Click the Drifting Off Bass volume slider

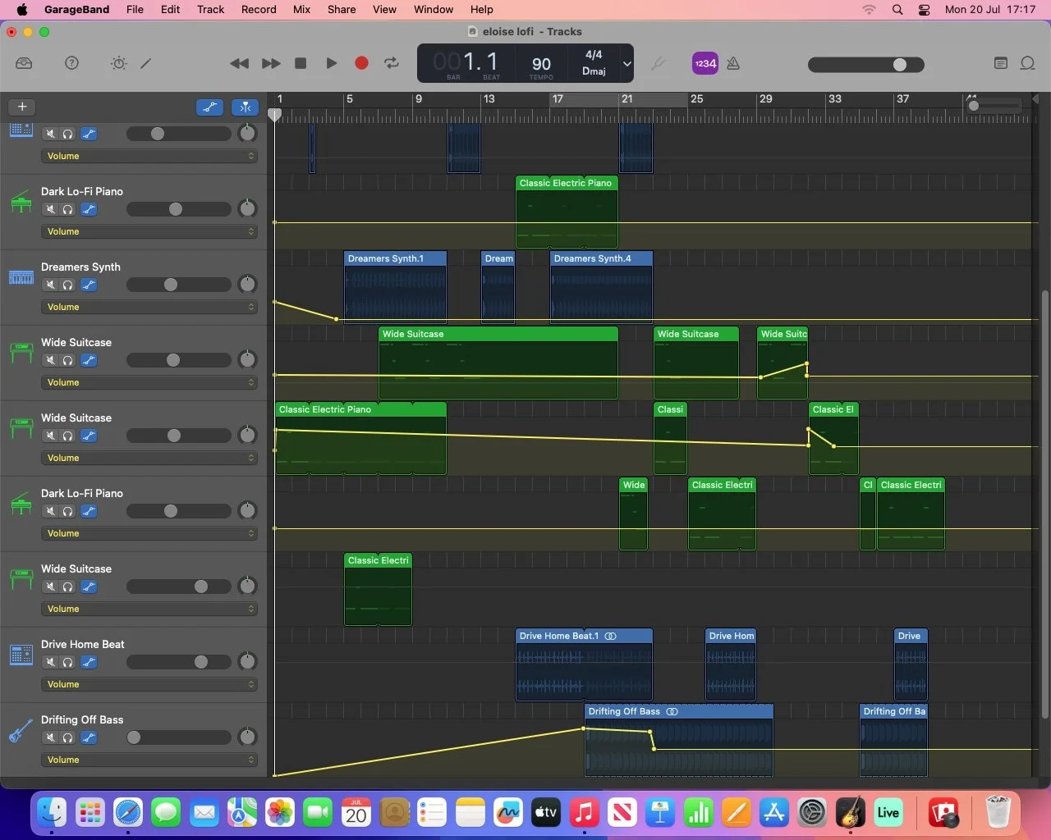click(178, 737)
